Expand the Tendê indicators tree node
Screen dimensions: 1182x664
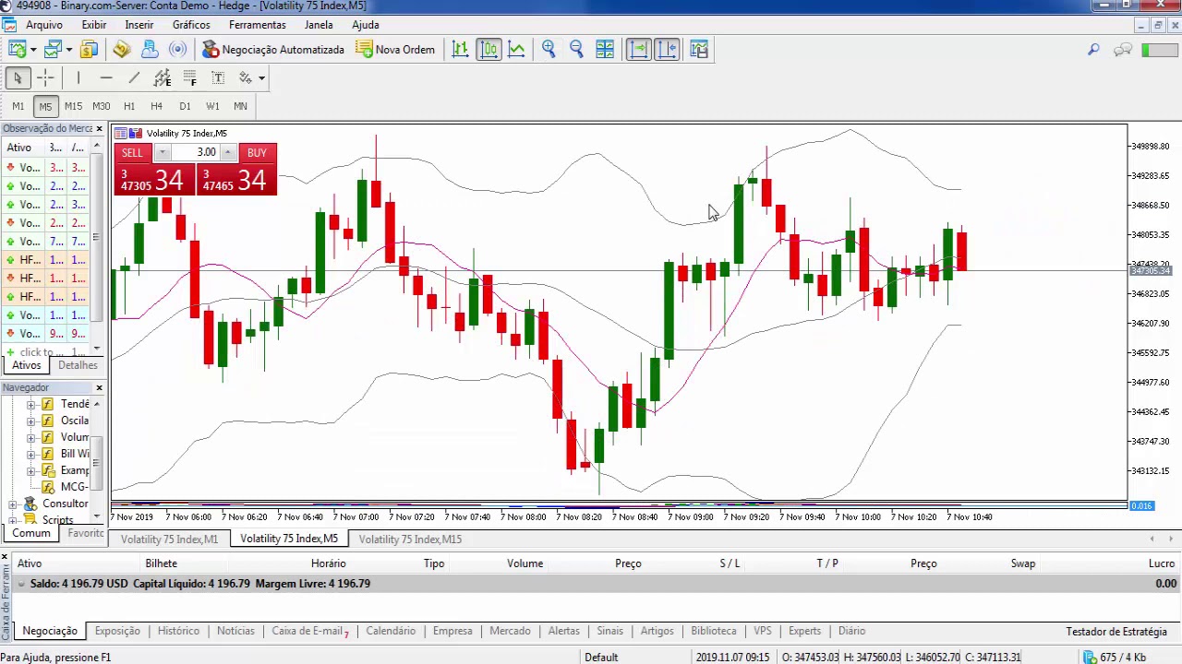tap(31, 404)
